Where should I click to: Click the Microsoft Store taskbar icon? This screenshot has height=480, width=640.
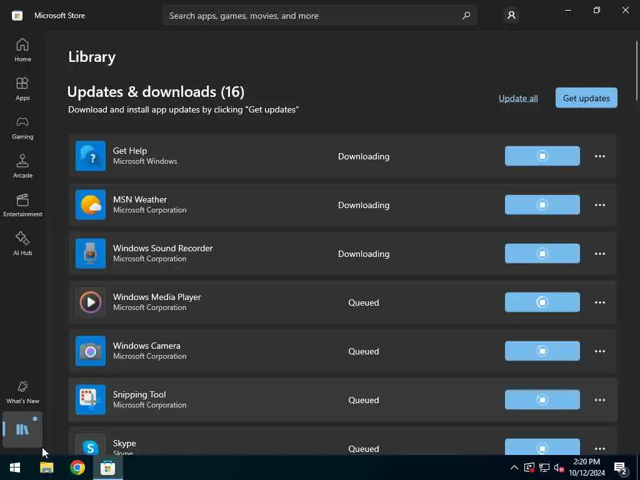click(107, 467)
